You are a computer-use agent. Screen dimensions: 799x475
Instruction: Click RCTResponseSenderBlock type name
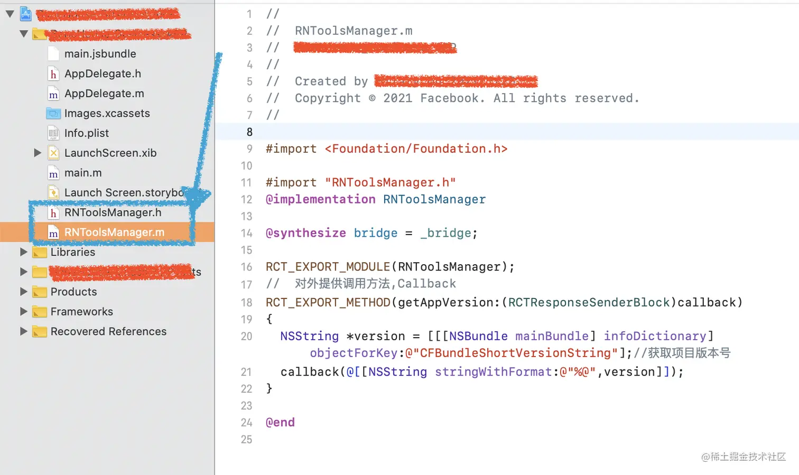(589, 303)
